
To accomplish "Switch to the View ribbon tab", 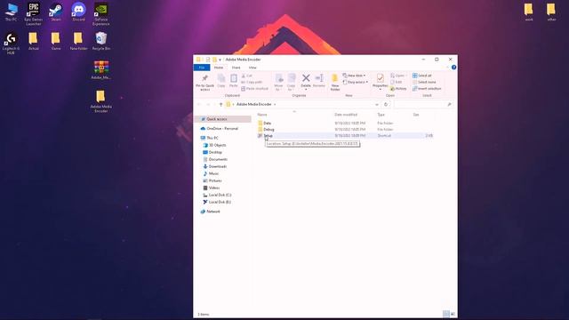I will 252,68.
